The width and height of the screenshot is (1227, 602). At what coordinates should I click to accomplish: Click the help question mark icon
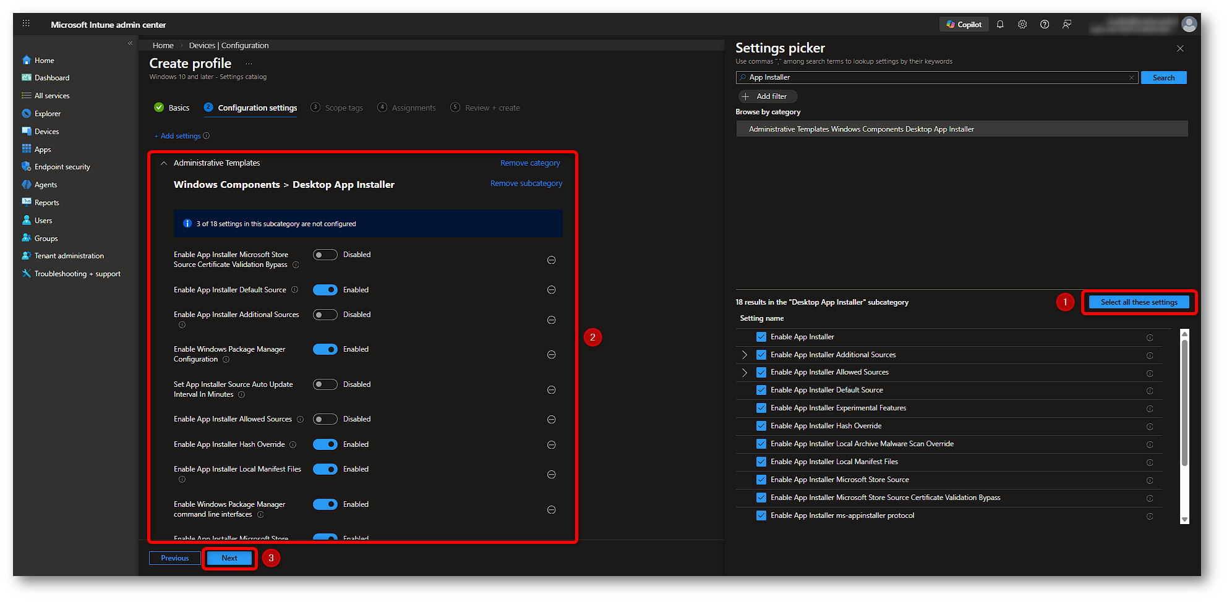pyautogui.click(x=1045, y=25)
